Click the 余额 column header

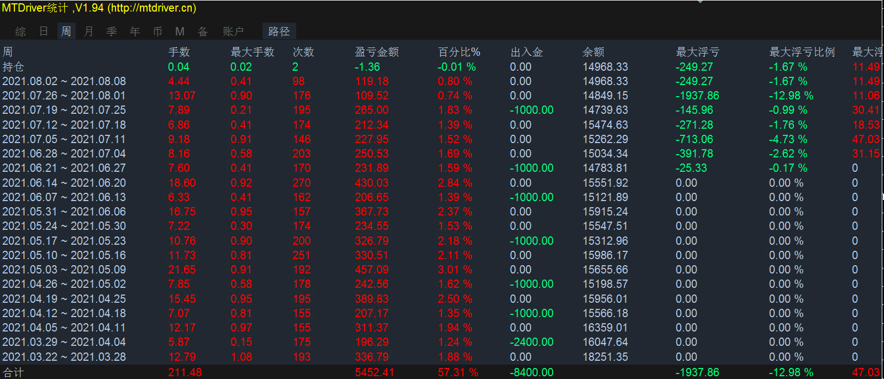(593, 52)
